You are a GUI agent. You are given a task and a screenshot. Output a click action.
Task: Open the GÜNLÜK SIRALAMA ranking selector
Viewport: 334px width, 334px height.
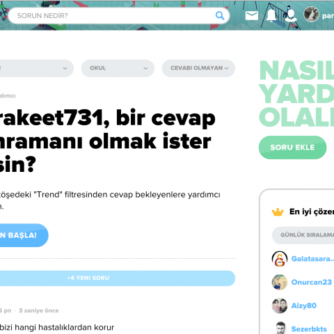(303, 235)
